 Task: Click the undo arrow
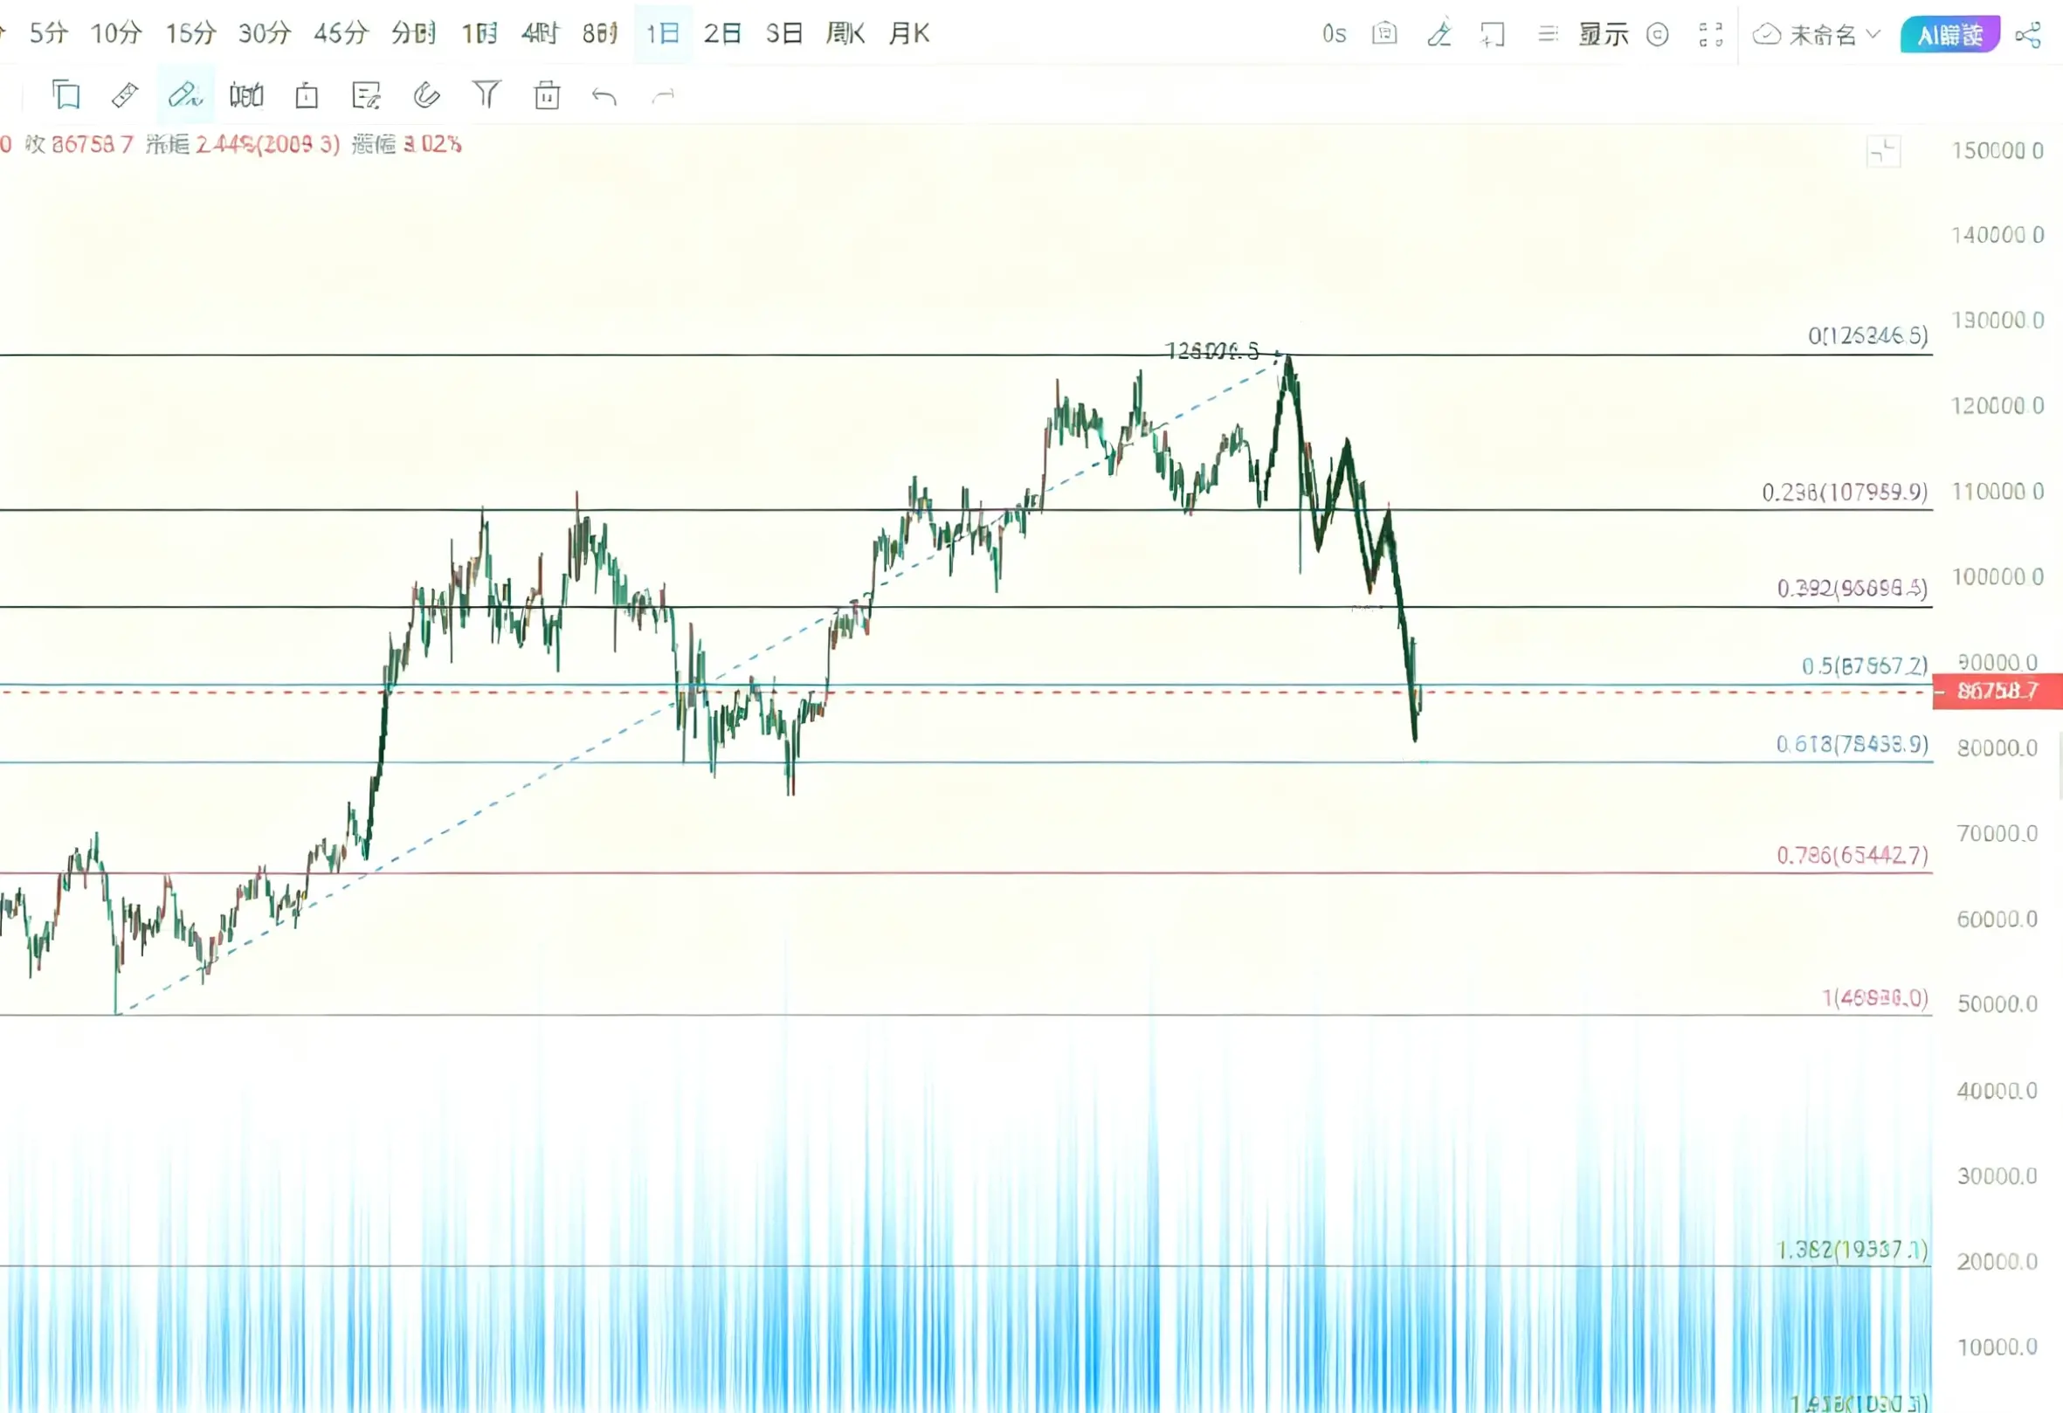[x=604, y=96]
